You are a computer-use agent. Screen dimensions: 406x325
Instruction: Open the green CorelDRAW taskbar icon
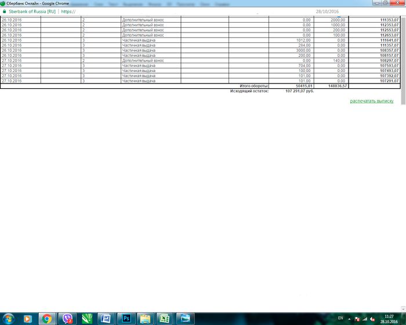[x=87, y=319]
